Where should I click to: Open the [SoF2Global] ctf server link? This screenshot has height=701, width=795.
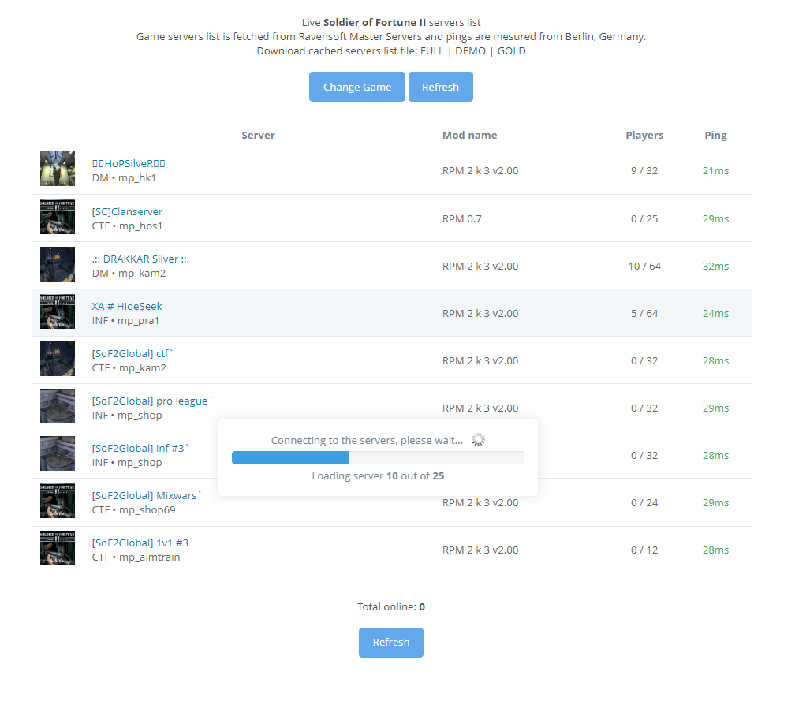point(132,353)
